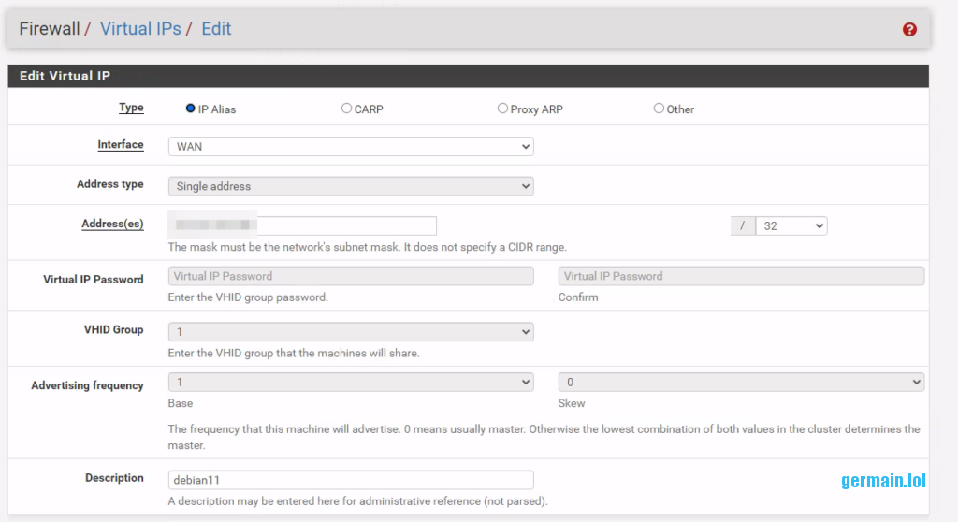Image resolution: width=958 pixels, height=522 pixels.
Task: Click the underlined Address(es) label
Action: coord(112,225)
